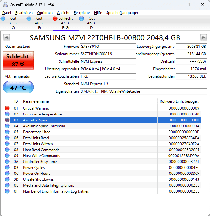Click total writes value 318144 GB
This screenshot has width=210, height=216.
191,54
